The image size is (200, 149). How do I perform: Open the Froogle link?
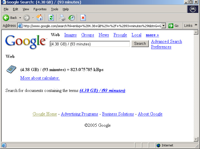coord(120,35)
